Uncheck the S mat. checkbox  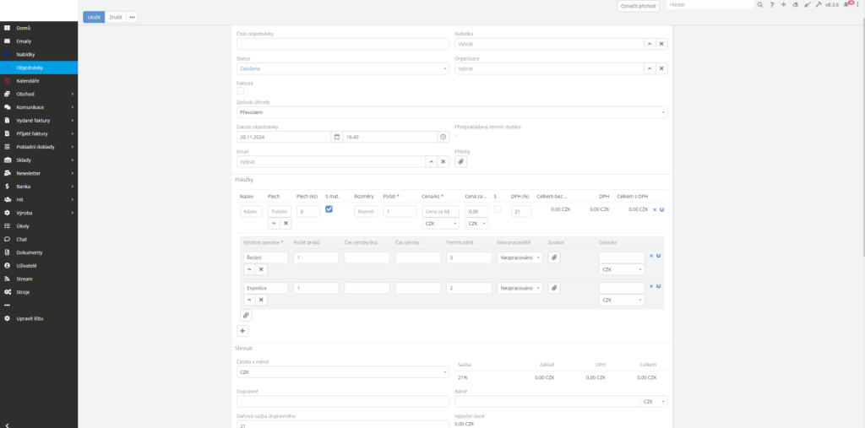click(x=329, y=209)
